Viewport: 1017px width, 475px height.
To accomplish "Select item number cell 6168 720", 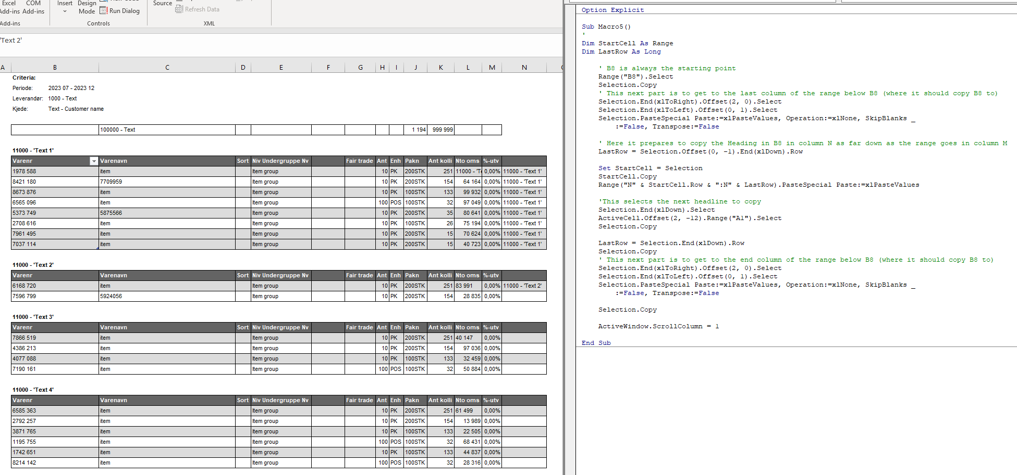I will [55, 286].
